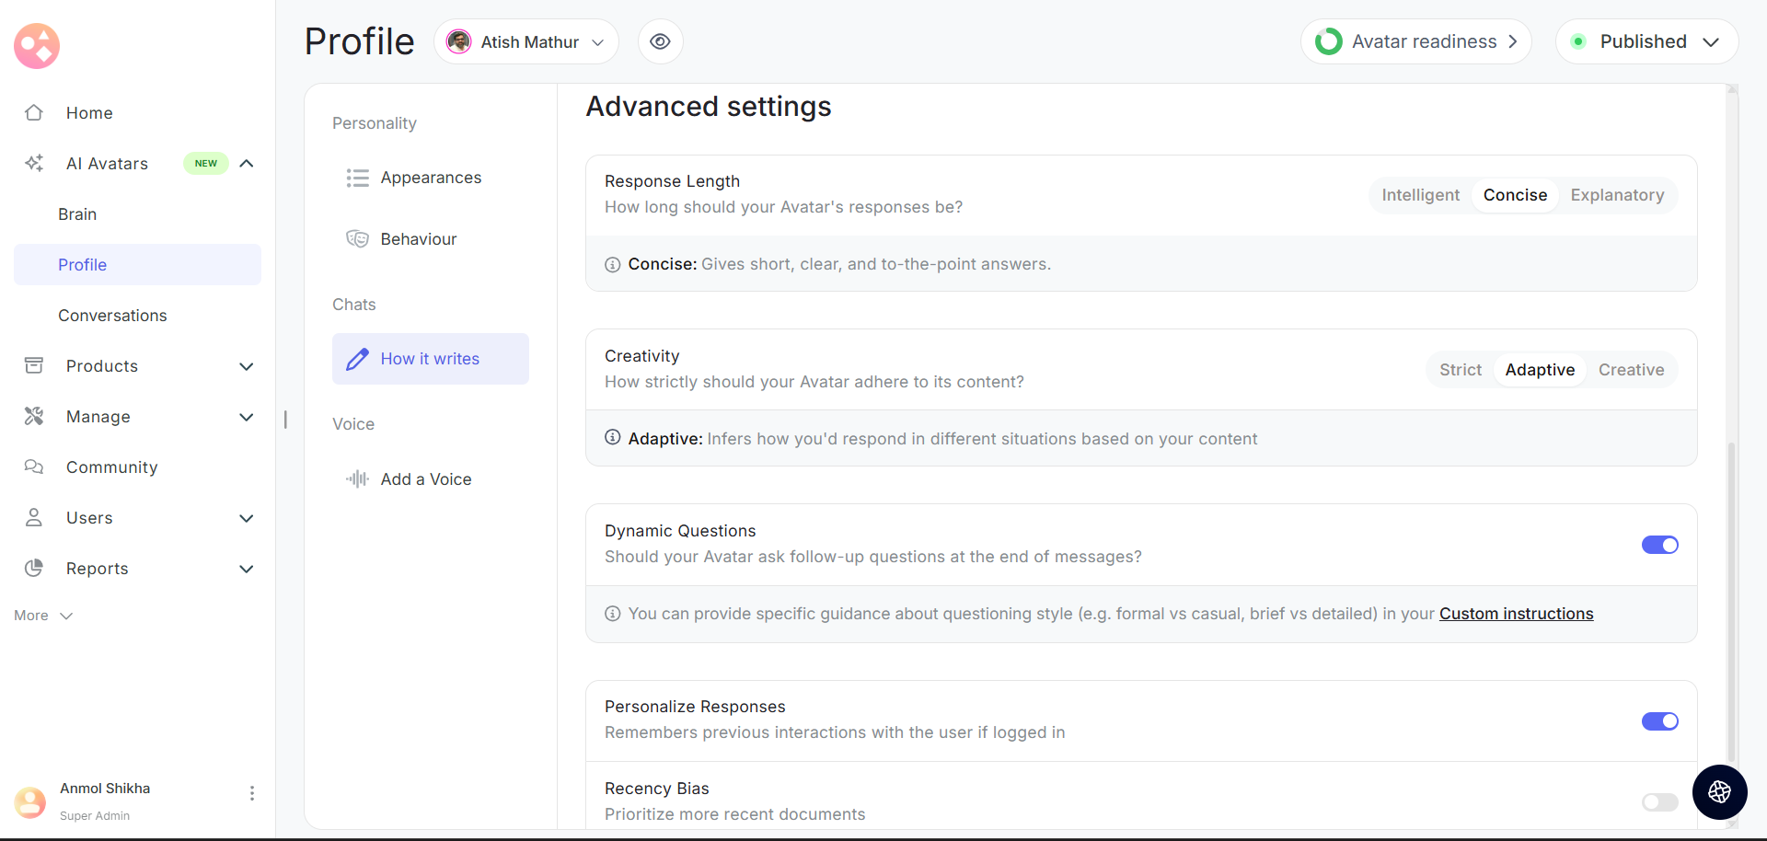Click the Avatar readiness button

click(1415, 41)
